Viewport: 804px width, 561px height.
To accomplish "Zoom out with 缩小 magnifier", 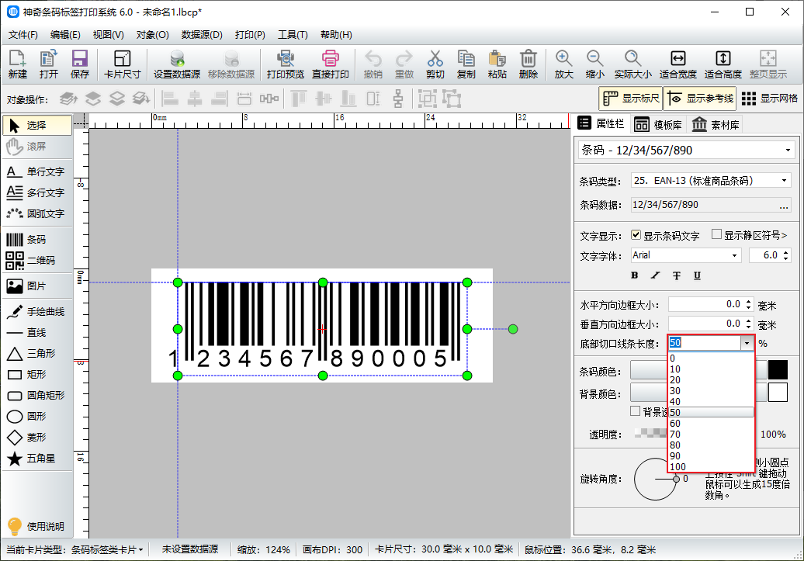I will [x=594, y=64].
